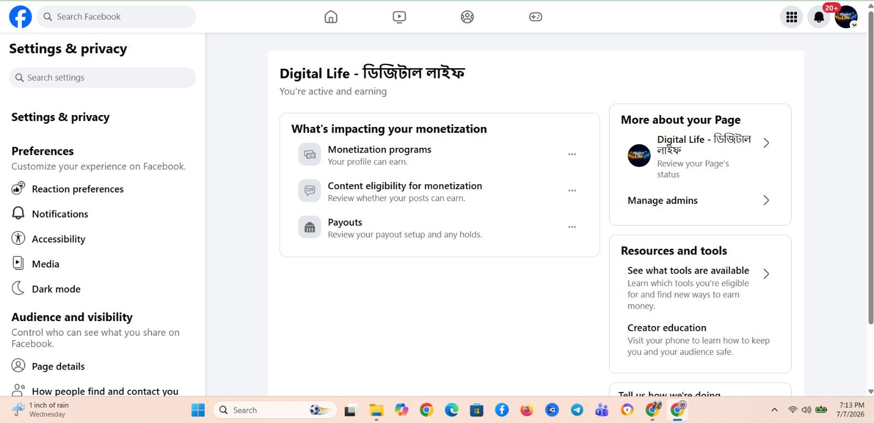
Task: Open the Gaming controller icon
Action: pyautogui.click(x=535, y=17)
